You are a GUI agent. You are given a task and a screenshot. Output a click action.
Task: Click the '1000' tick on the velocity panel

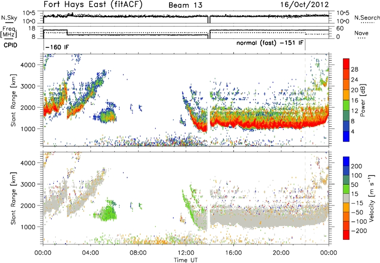(28, 227)
